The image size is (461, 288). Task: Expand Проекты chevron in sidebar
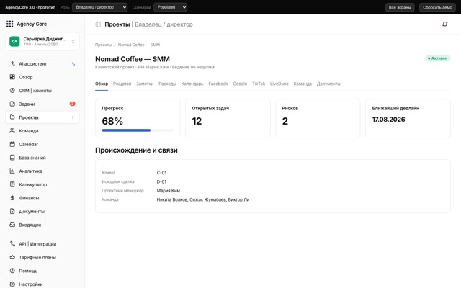(x=73, y=117)
